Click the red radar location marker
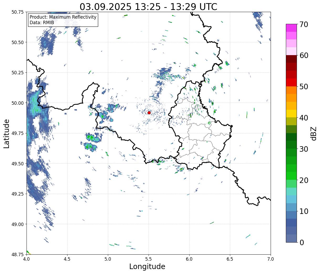Viewport: 320px width, 273px height. point(149,113)
